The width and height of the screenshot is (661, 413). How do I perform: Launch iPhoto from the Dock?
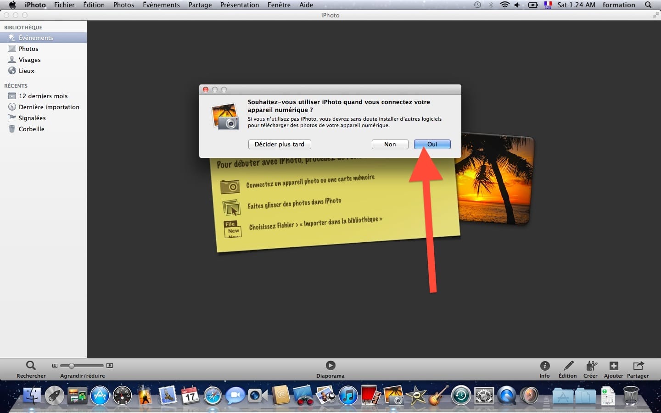393,396
